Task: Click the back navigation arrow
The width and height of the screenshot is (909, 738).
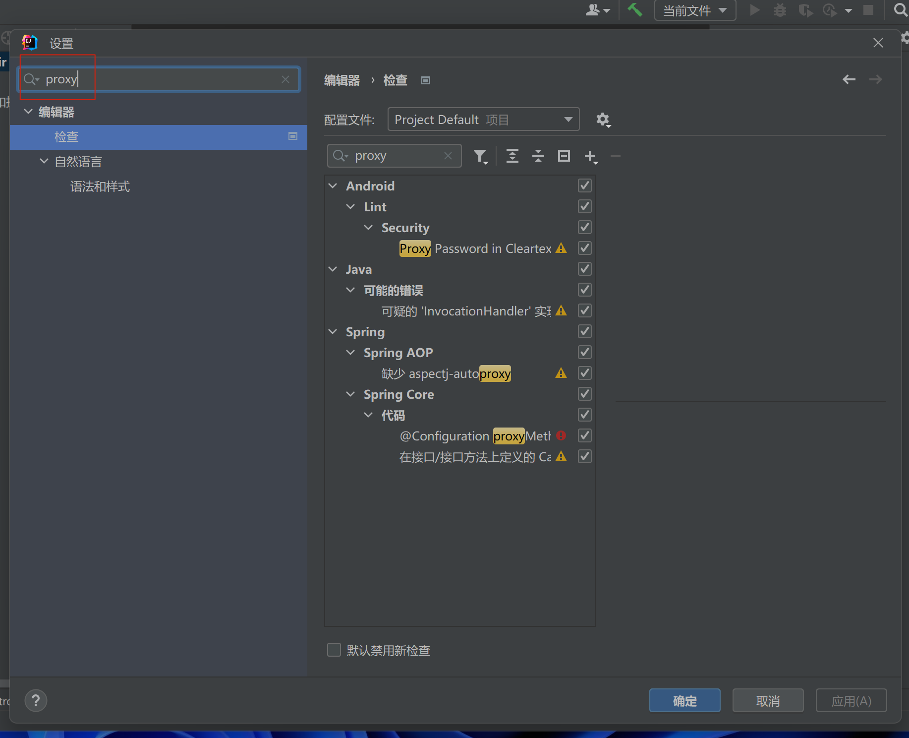Action: coord(849,79)
